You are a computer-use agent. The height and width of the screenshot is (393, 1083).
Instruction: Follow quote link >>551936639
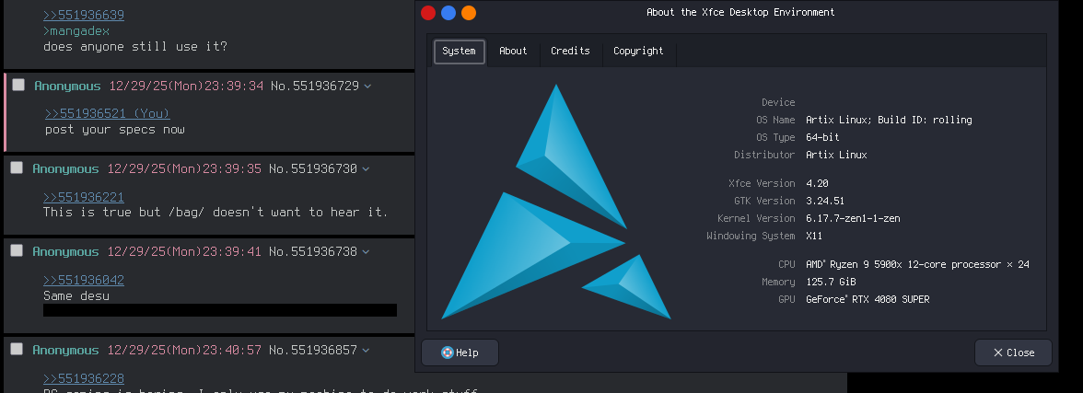(84, 16)
